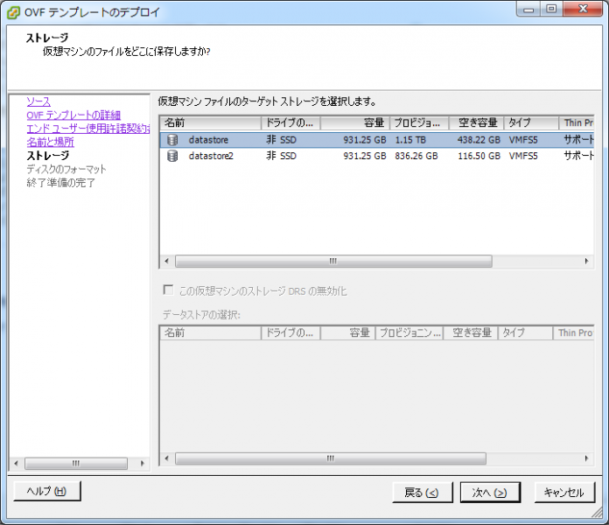
Task: Open OVF テンプレートの詳細 link
Action: coord(73,115)
